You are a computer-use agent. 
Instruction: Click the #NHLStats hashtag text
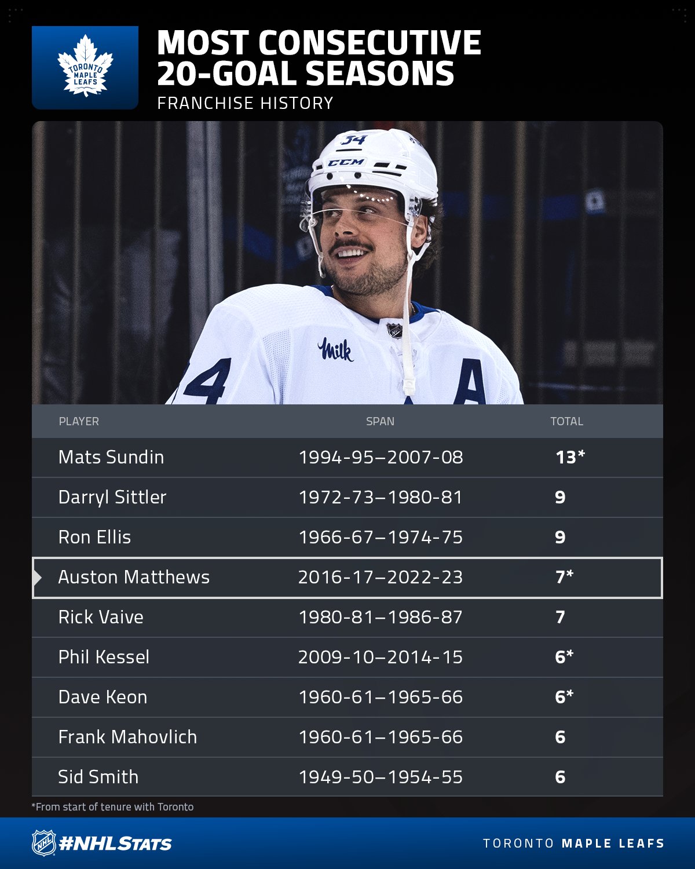(115, 844)
